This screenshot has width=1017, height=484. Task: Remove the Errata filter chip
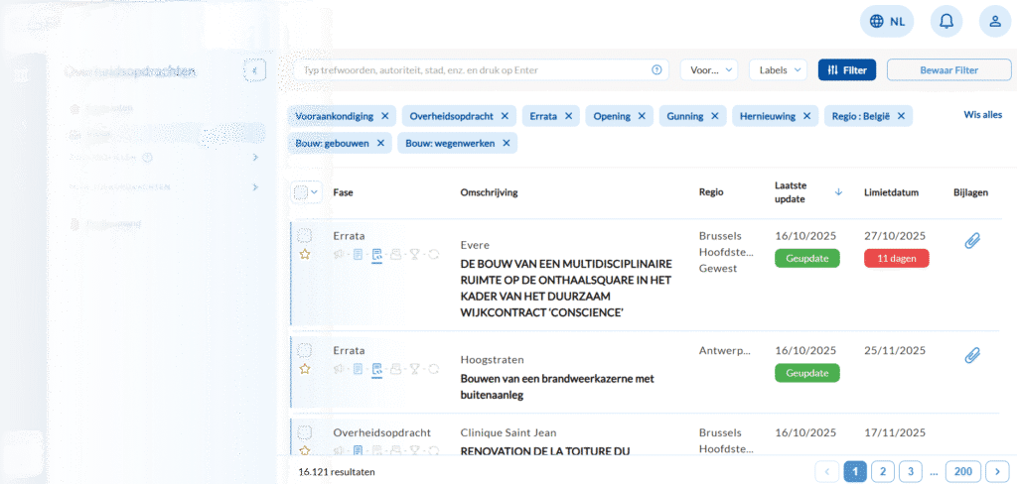(x=569, y=116)
